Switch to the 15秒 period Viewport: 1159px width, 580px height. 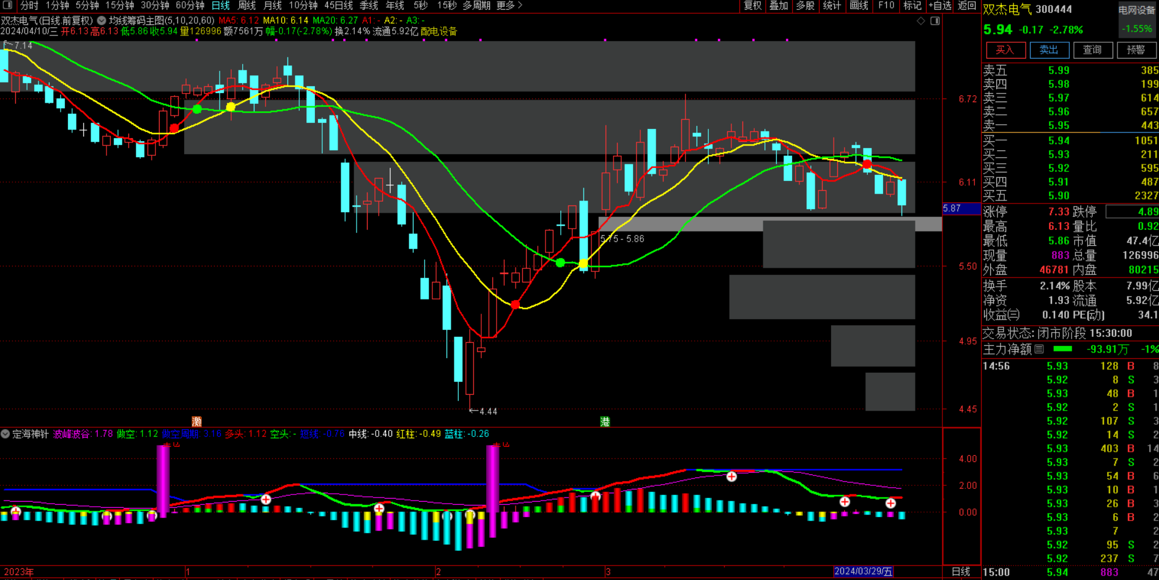pyautogui.click(x=447, y=6)
